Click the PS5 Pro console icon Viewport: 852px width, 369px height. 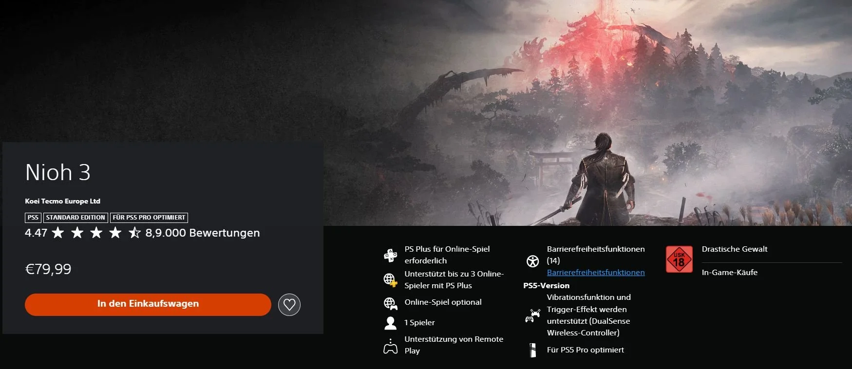click(533, 350)
